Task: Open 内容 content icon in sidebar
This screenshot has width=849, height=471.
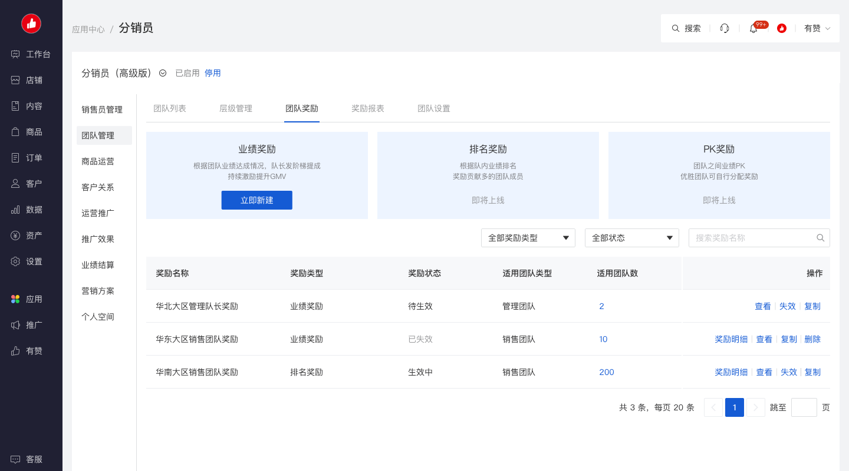Action: click(15, 106)
